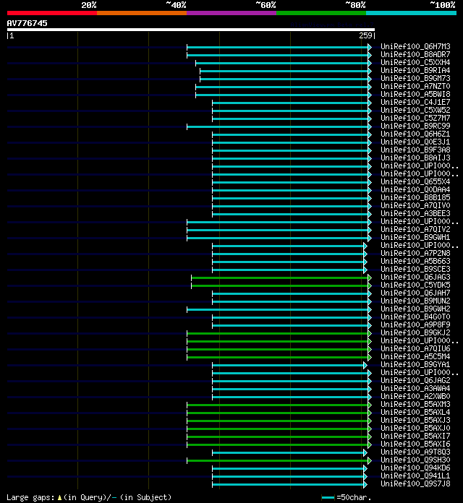The height and width of the screenshot is (503, 463).
Task: Click the green alignment bar of UniRef100_B5AXM3
Action: pyautogui.click(x=279, y=405)
